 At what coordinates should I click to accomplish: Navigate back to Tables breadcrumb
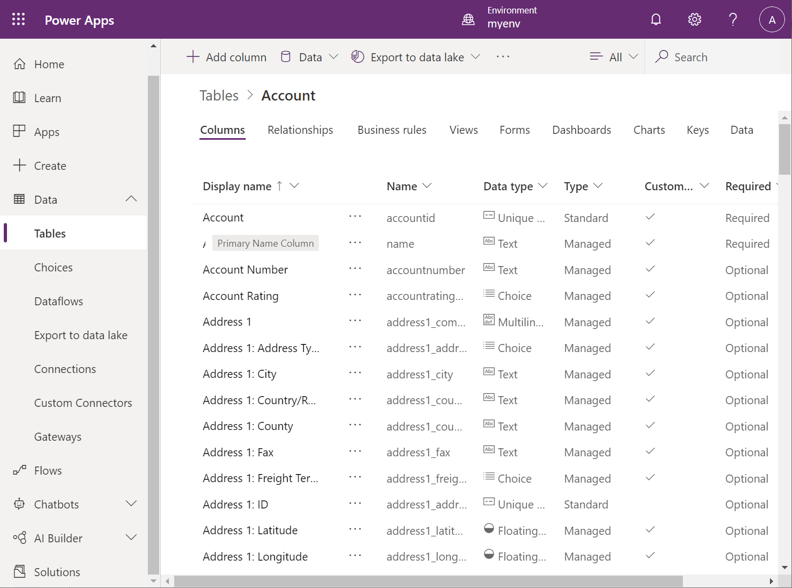click(219, 96)
